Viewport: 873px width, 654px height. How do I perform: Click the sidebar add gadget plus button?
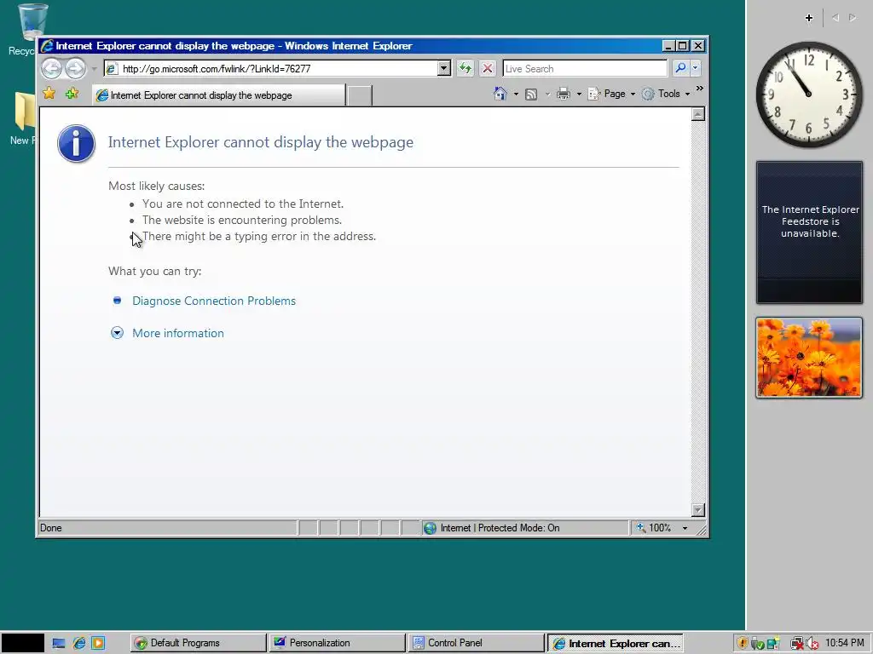tap(809, 18)
